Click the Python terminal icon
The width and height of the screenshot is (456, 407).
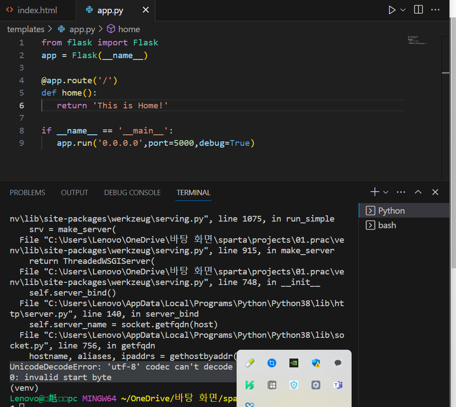pos(370,211)
